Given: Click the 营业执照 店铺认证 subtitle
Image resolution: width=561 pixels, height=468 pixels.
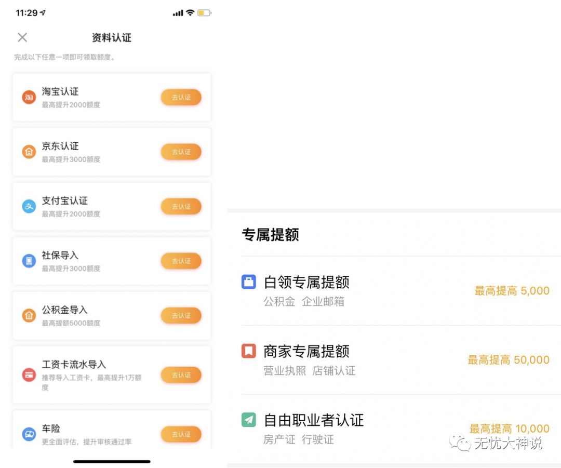Looking at the screenshot, I should (310, 370).
